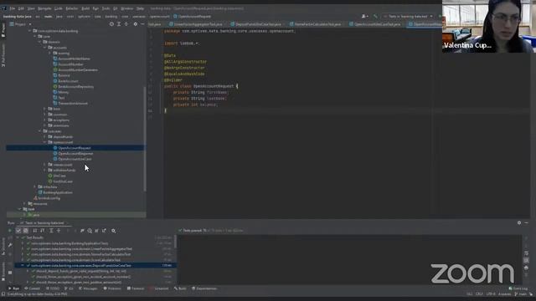Collapse the openaccount package
The height and width of the screenshot is (301, 536).
coord(45,142)
